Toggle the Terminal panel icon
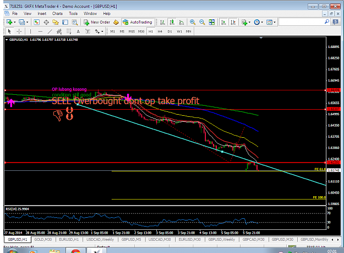 click(x=65, y=22)
